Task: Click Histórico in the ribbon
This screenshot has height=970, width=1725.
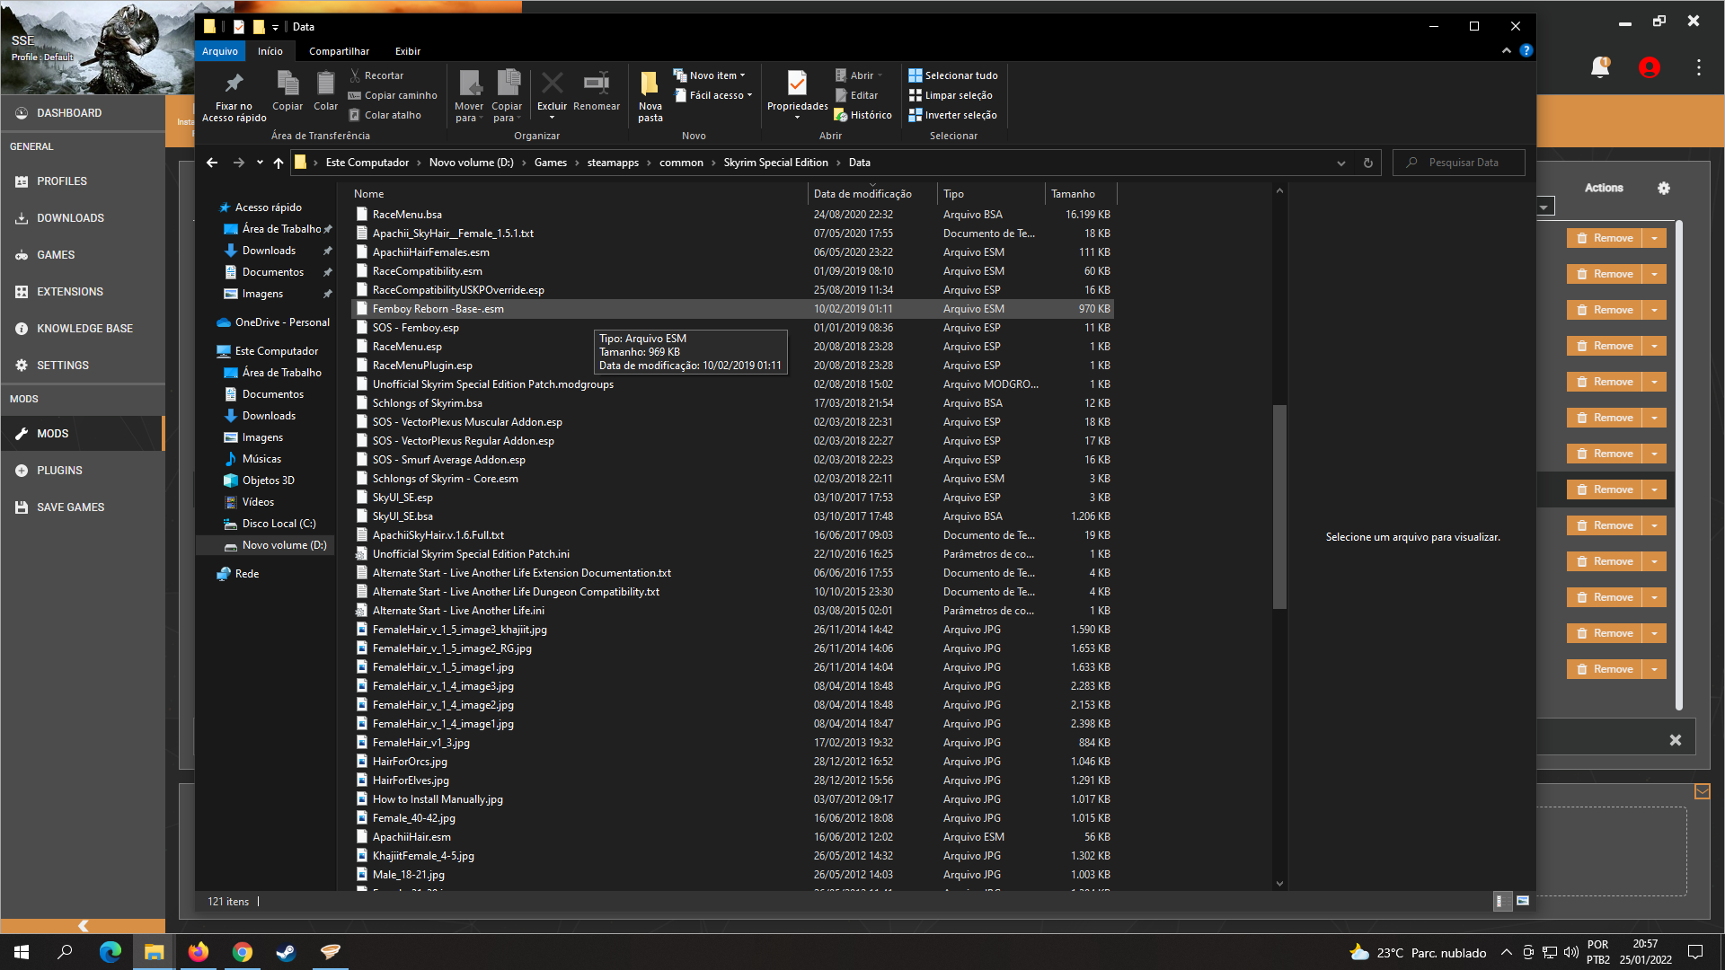Action: click(863, 115)
